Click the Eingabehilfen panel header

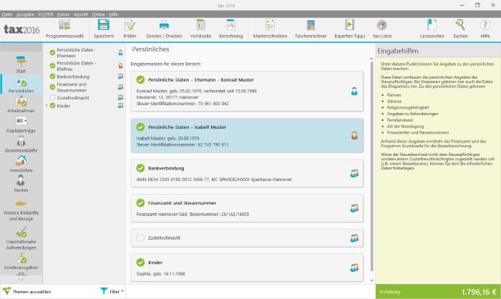pos(438,51)
